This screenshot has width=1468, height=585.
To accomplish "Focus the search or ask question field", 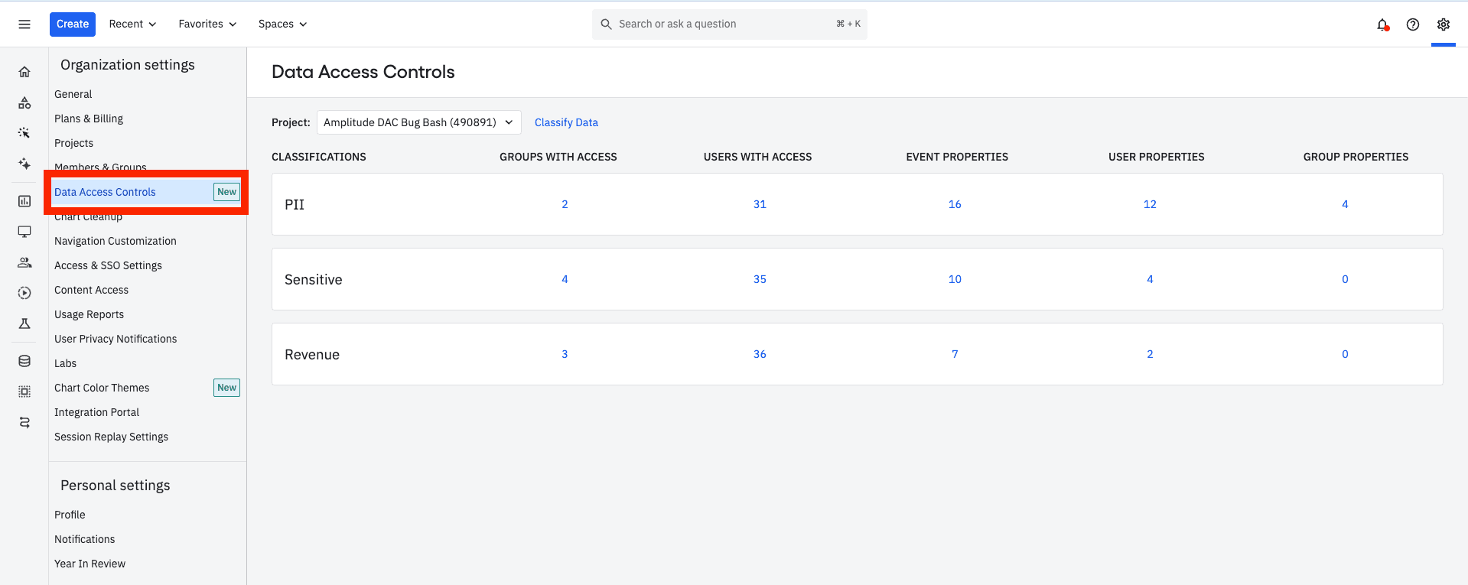I will point(719,24).
